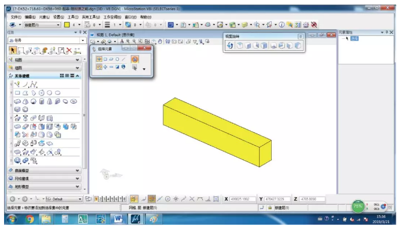Click the yellow active color swatch
Viewport: 405px width, 229px height.
point(67,25)
